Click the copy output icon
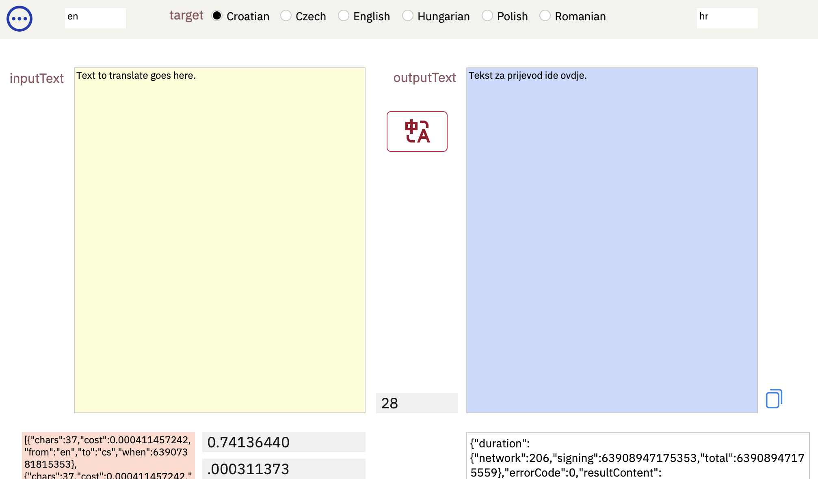This screenshot has height=479, width=818. click(x=774, y=399)
